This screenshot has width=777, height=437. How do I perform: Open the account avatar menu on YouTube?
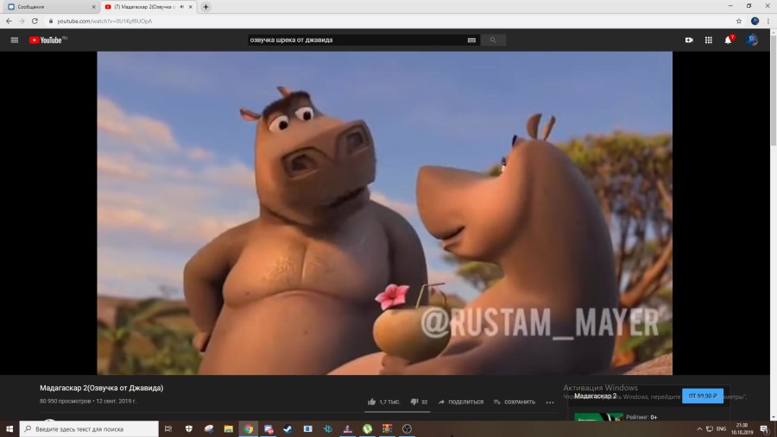[752, 41]
